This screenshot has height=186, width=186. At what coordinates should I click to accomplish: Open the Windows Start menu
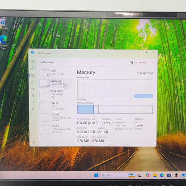96,175
